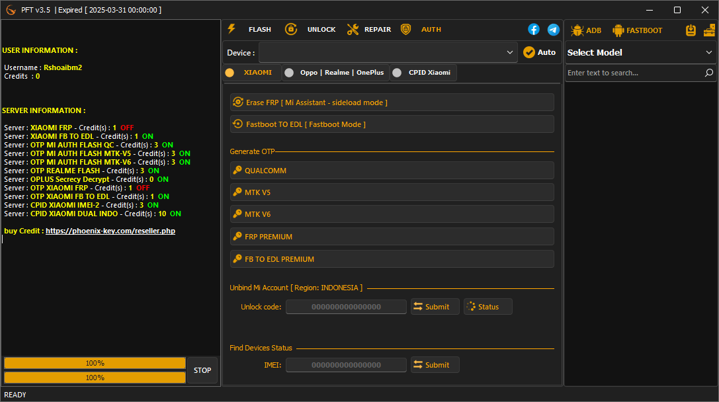Open the buy Credit reseller link
This screenshot has width=719, height=402.
(x=110, y=230)
